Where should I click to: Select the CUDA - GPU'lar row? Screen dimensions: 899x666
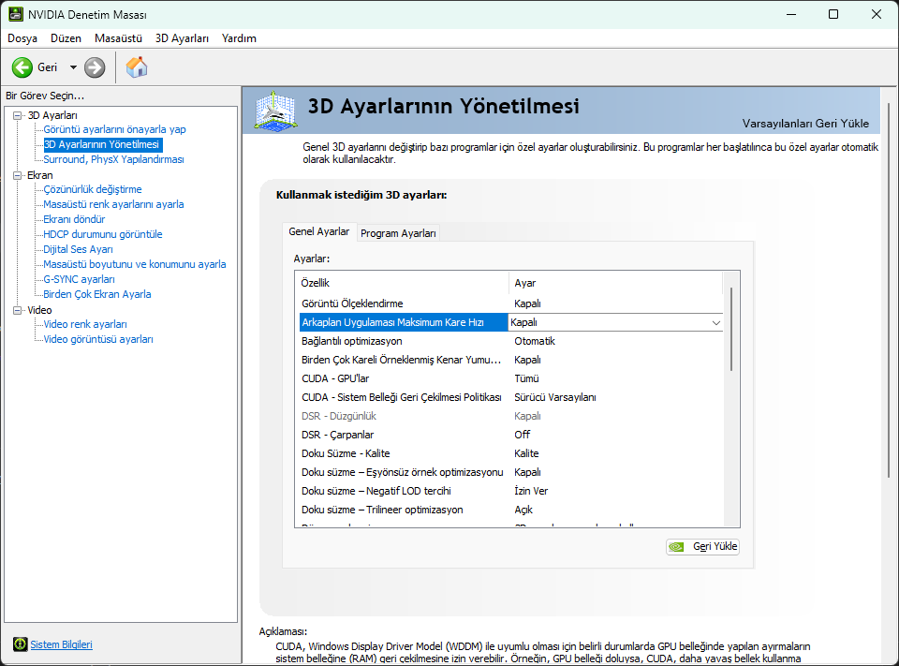pos(511,378)
